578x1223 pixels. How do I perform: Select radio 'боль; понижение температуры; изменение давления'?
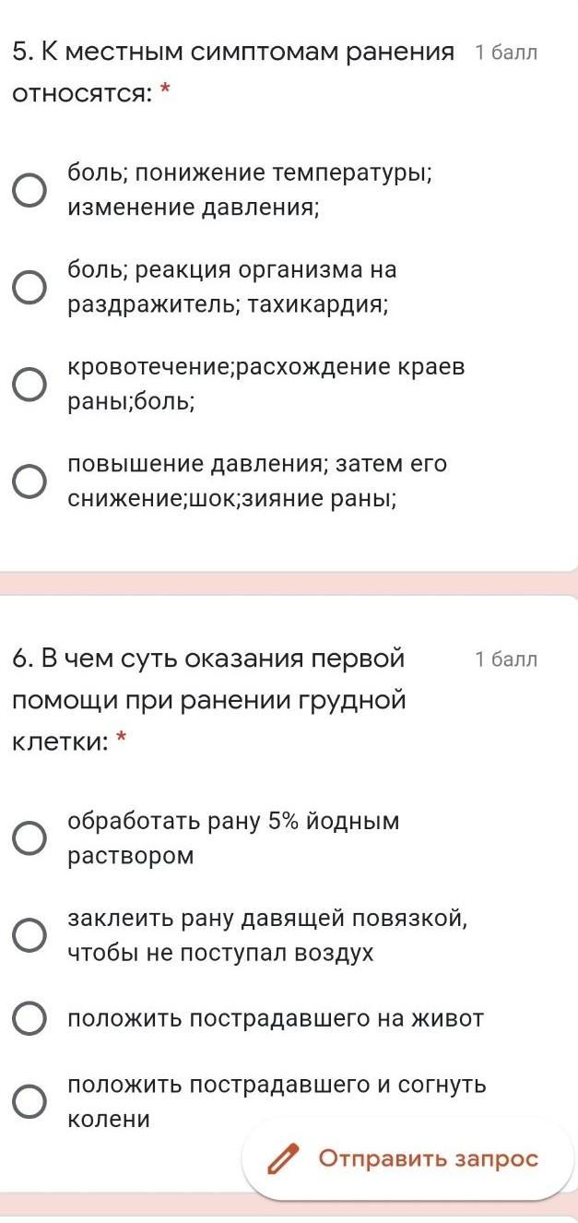pos(29,191)
